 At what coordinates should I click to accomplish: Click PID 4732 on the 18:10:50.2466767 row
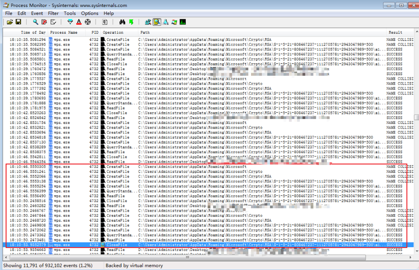click(x=94, y=211)
